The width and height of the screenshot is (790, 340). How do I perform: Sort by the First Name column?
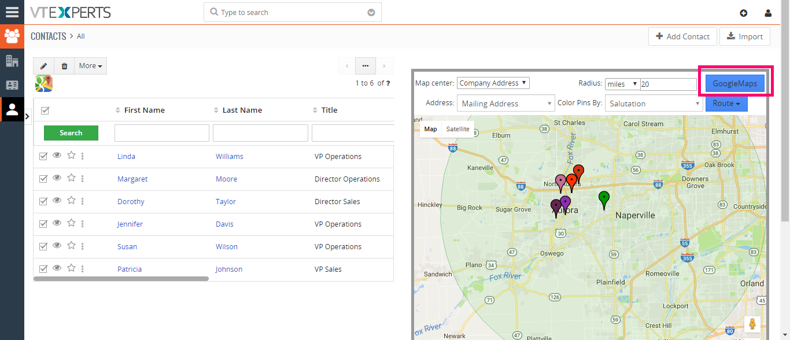pos(145,110)
